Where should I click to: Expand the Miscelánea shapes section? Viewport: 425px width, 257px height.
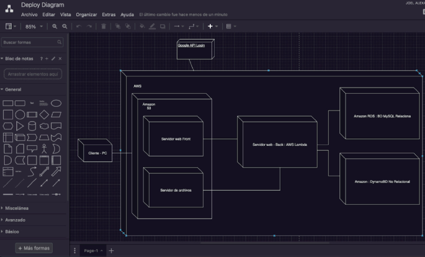(17, 209)
